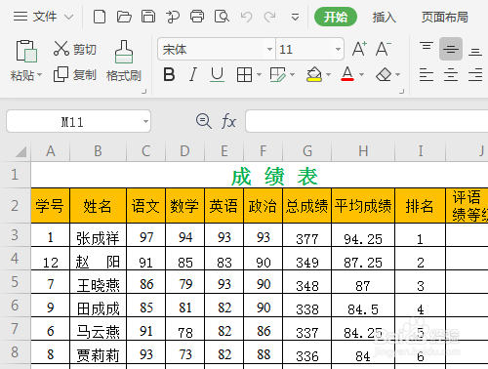Select column G header
Screen dimensions: 488x369
(307, 151)
